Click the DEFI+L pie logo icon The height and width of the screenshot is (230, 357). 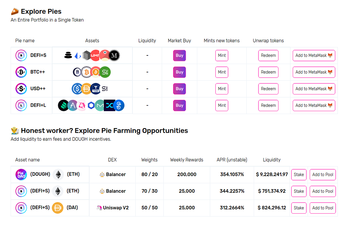pyautogui.click(x=21, y=105)
